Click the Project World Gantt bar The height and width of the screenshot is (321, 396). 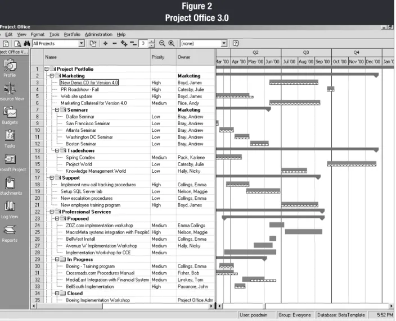click(x=352, y=164)
